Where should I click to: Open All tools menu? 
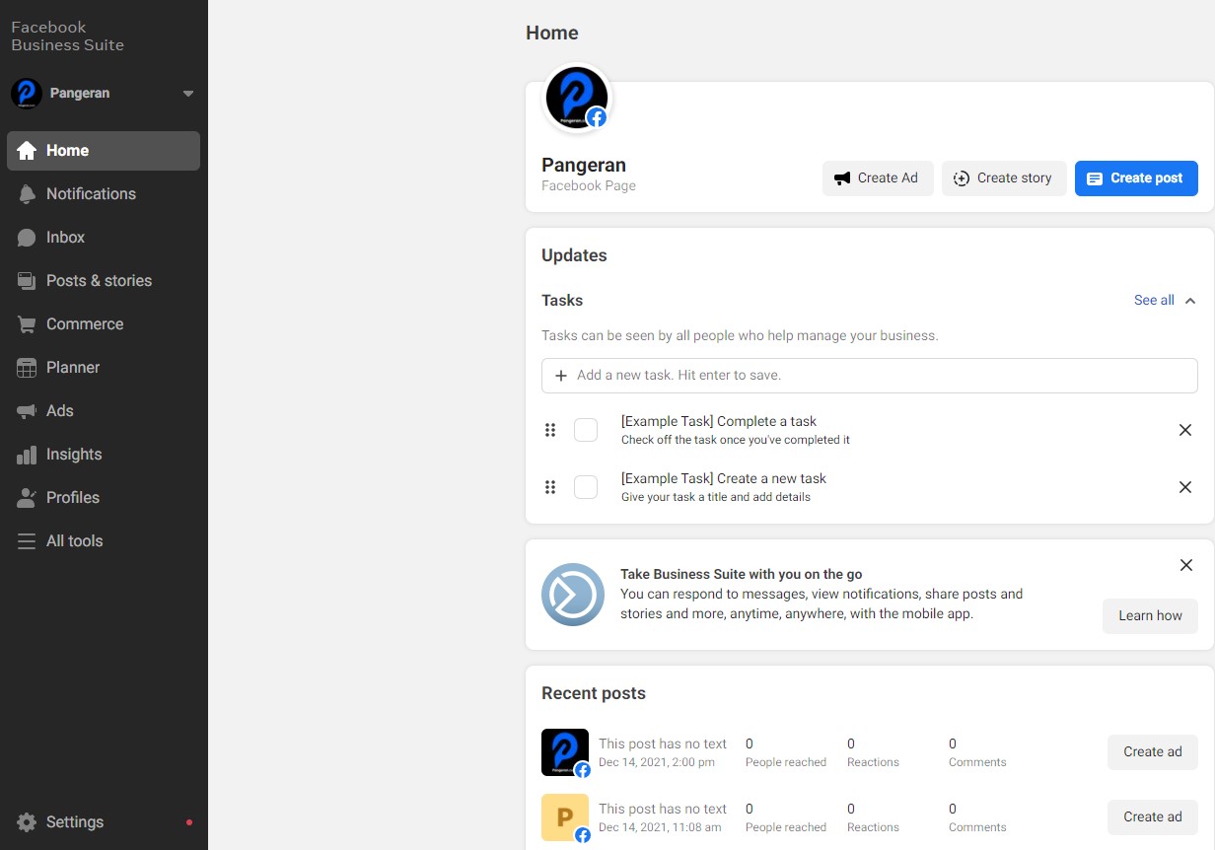pos(104,541)
